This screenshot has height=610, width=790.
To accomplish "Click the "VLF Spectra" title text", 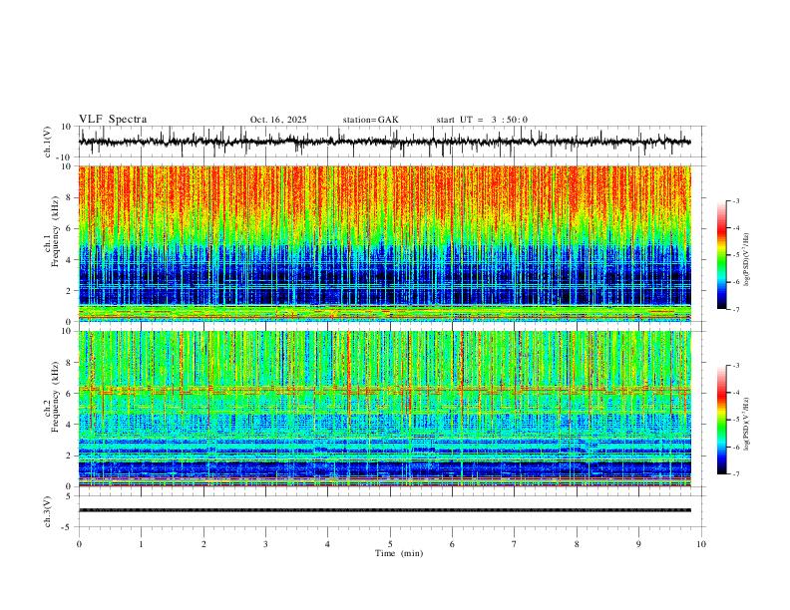I will [x=113, y=120].
